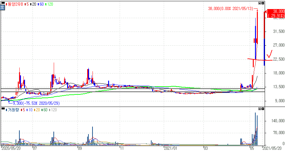285x151 pixels.
Task: Click the 07 month marker on date axis
Action: 35,148
